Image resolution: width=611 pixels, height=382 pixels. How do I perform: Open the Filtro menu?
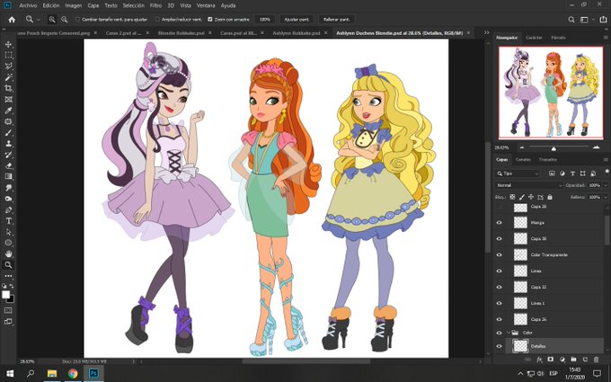[155, 6]
